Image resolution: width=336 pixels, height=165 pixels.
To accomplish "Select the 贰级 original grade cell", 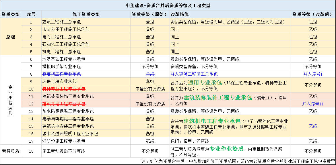I will point(150,141).
